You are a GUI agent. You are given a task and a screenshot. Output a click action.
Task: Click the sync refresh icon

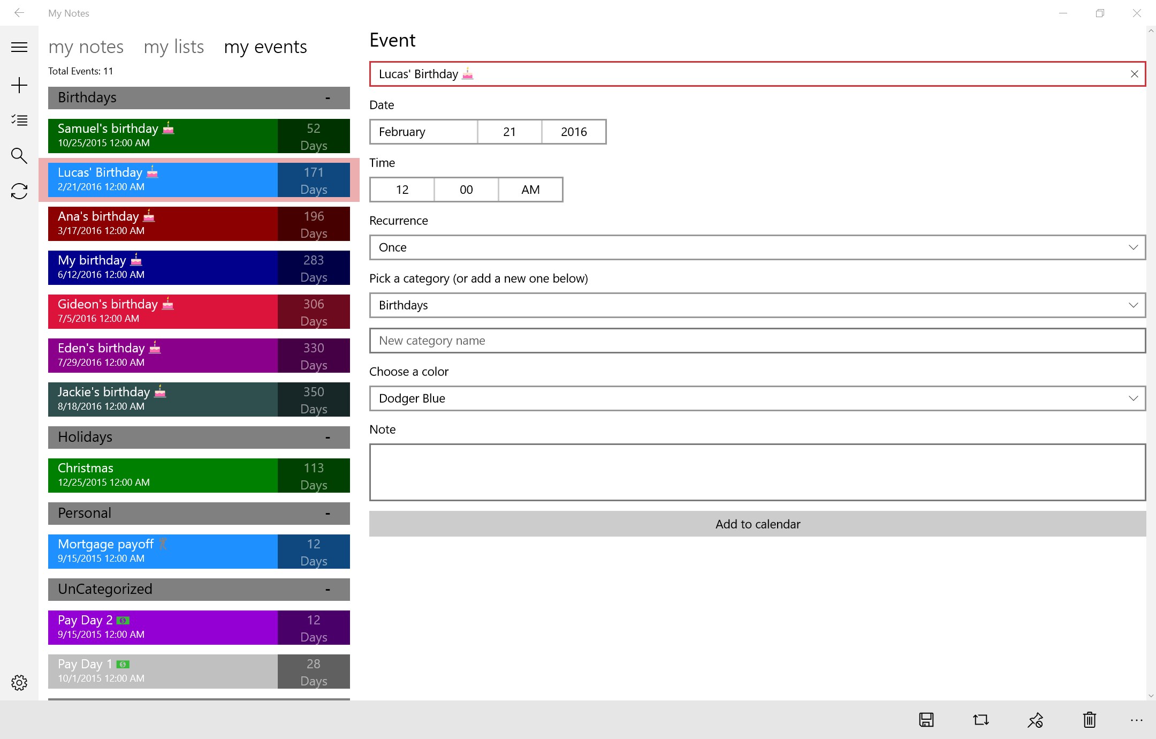tap(19, 191)
